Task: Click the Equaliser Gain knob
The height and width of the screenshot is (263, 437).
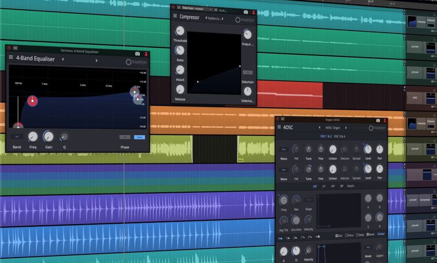Action: point(49,136)
